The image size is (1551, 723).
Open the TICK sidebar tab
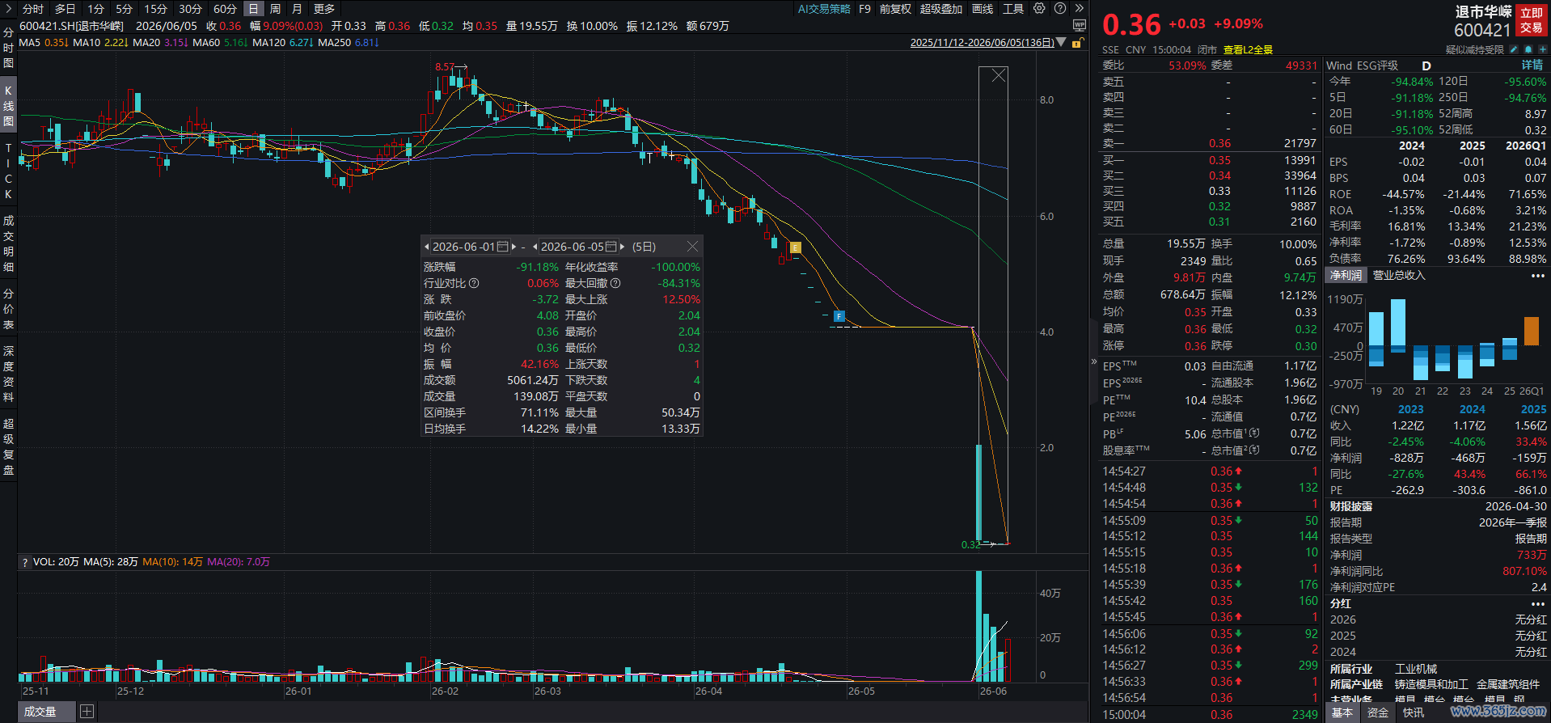(x=8, y=171)
